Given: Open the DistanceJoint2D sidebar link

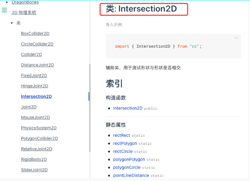Looking at the screenshot, I should [37, 65].
